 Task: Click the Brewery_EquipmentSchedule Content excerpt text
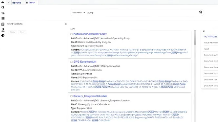[x=129, y=116]
